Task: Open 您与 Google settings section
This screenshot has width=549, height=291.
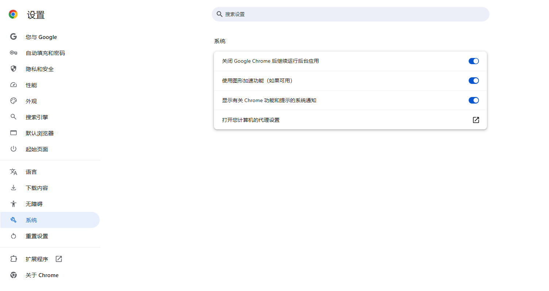Action: coord(50,37)
